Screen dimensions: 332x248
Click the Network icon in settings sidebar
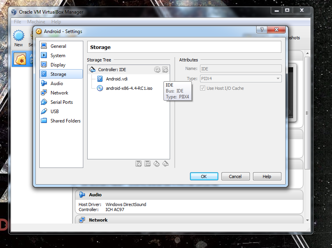(44, 93)
